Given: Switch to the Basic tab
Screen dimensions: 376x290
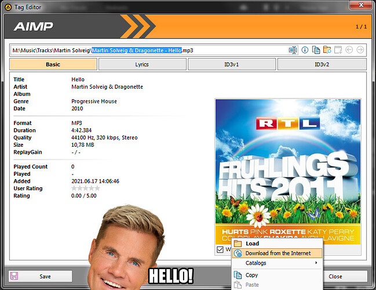Looking at the screenshot, I should tap(53, 64).
